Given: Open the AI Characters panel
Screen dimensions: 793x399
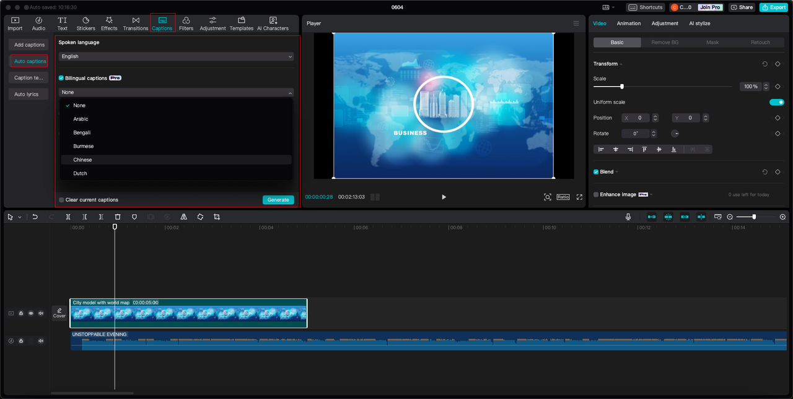Looking at the screenshot, I should [x=273, y=24].
